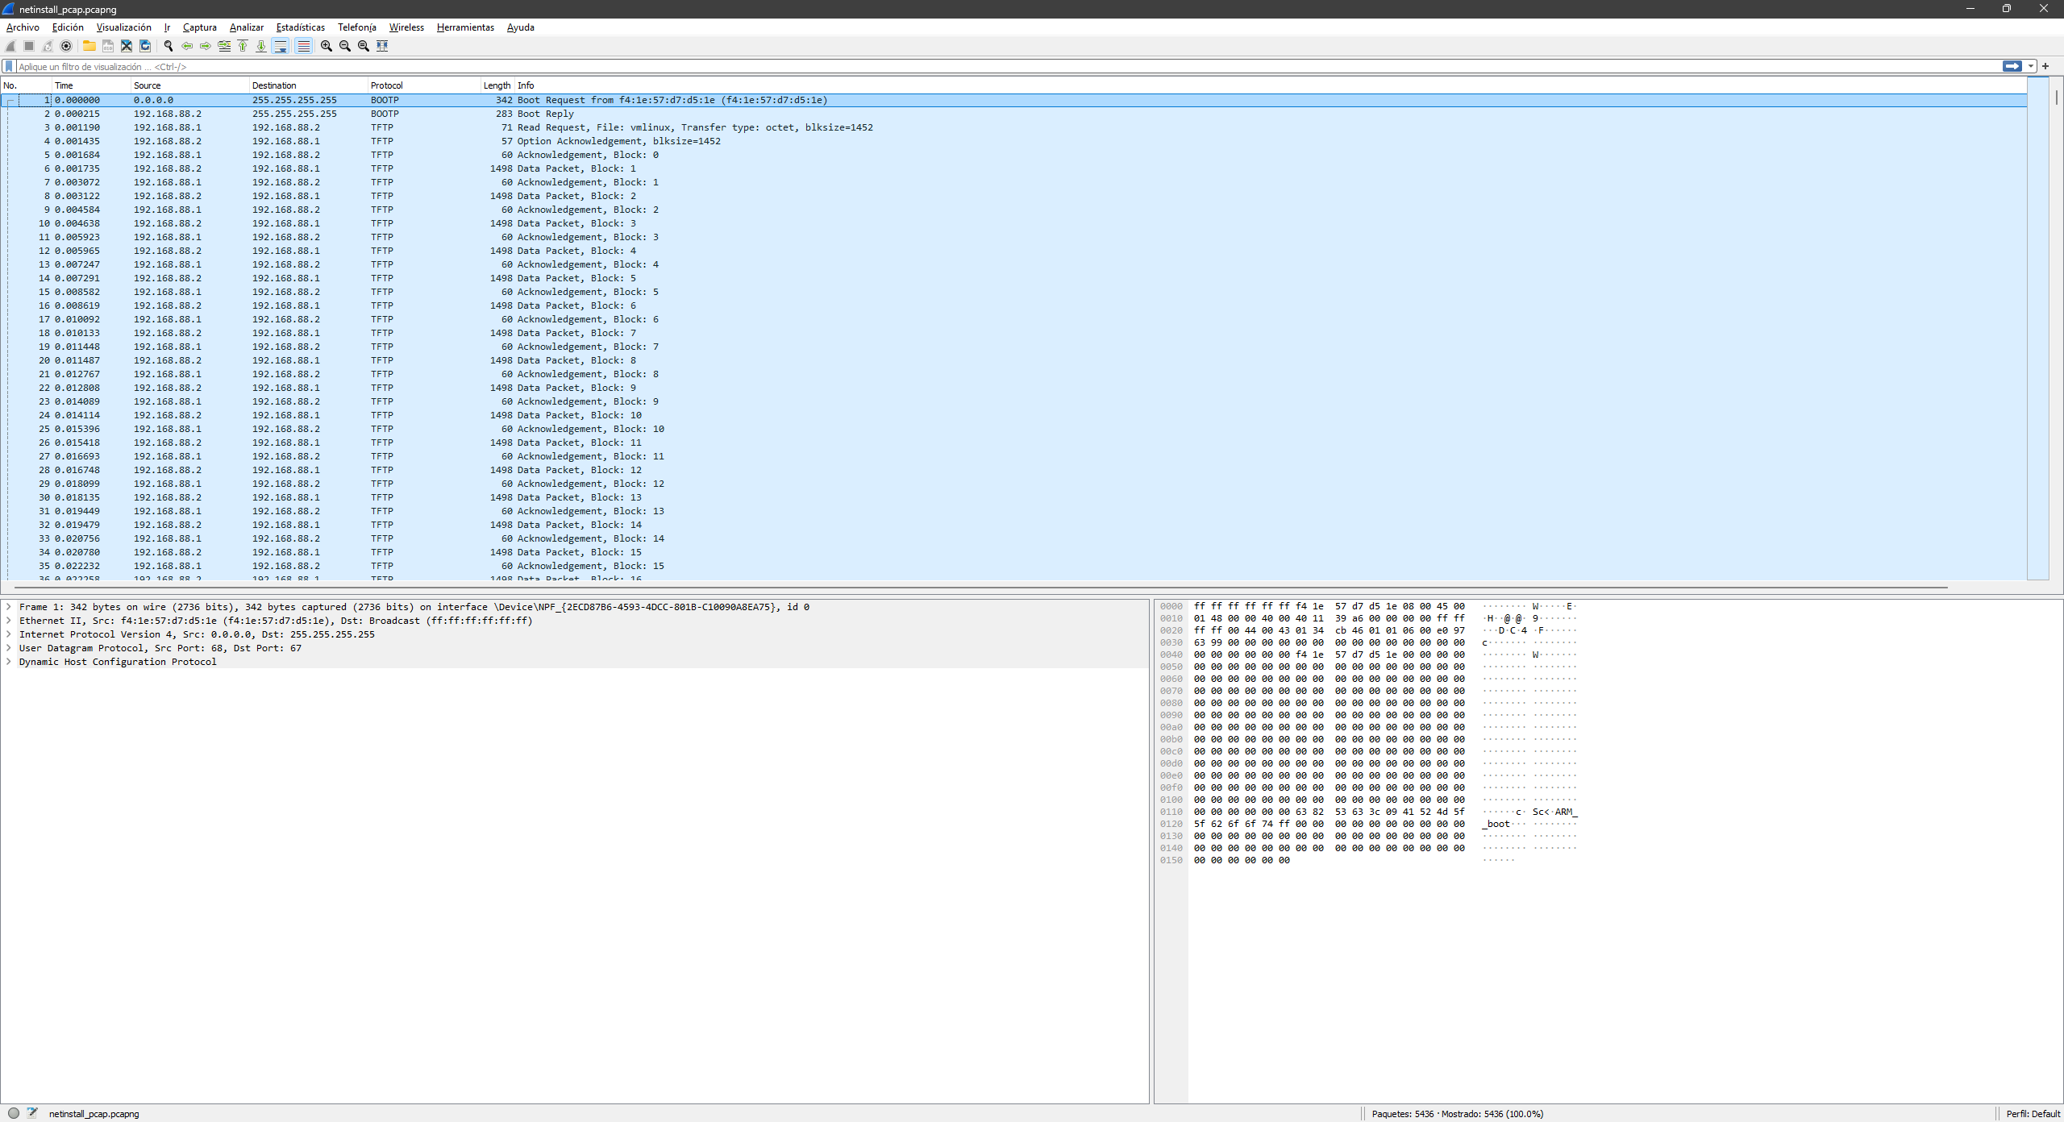Open the Estadísticas menu
Viewport: 2064px width, 1122px height.
[x=300, y=27]
